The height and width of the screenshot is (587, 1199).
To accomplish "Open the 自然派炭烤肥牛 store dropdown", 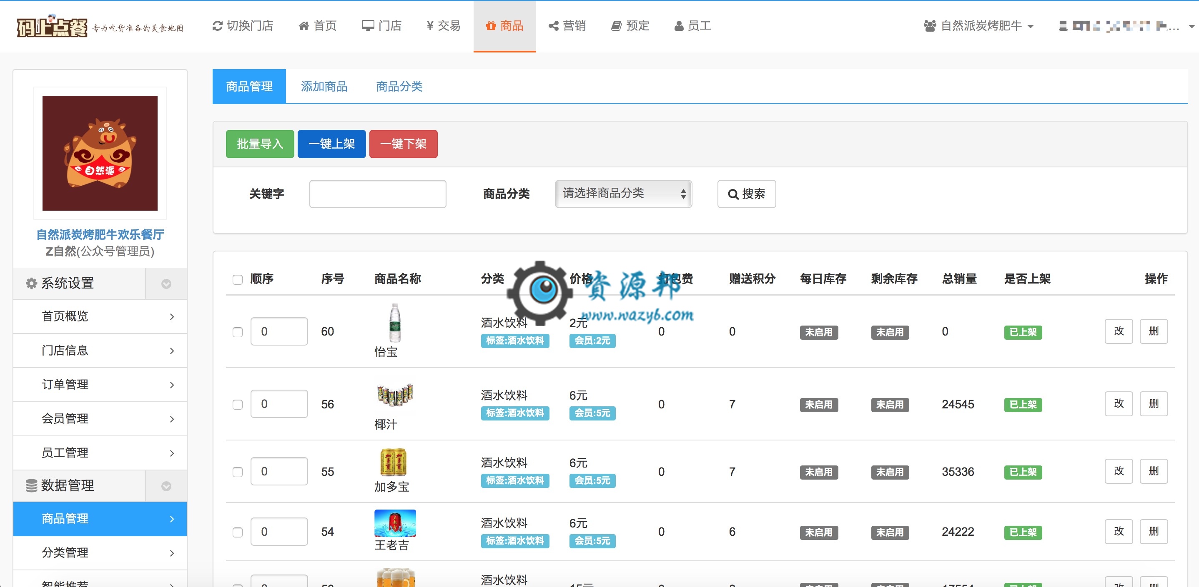I will [979, 26].
